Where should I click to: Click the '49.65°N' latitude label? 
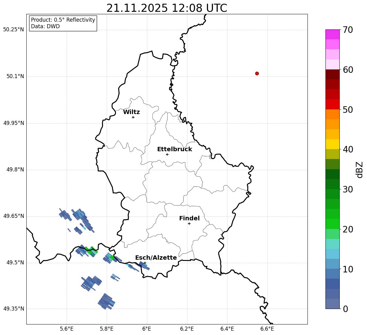coord(14,216)
